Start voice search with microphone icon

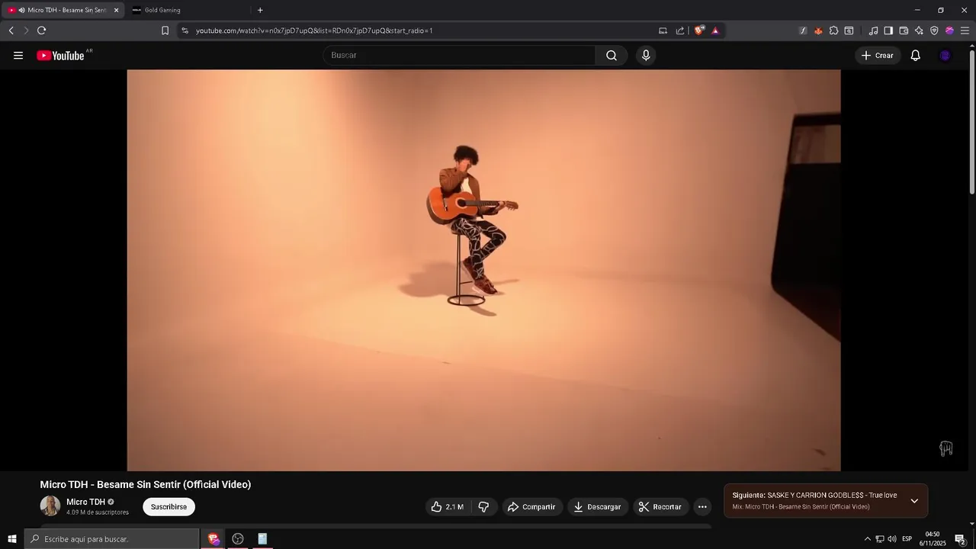pyautogui.click(x=646, y=55)
